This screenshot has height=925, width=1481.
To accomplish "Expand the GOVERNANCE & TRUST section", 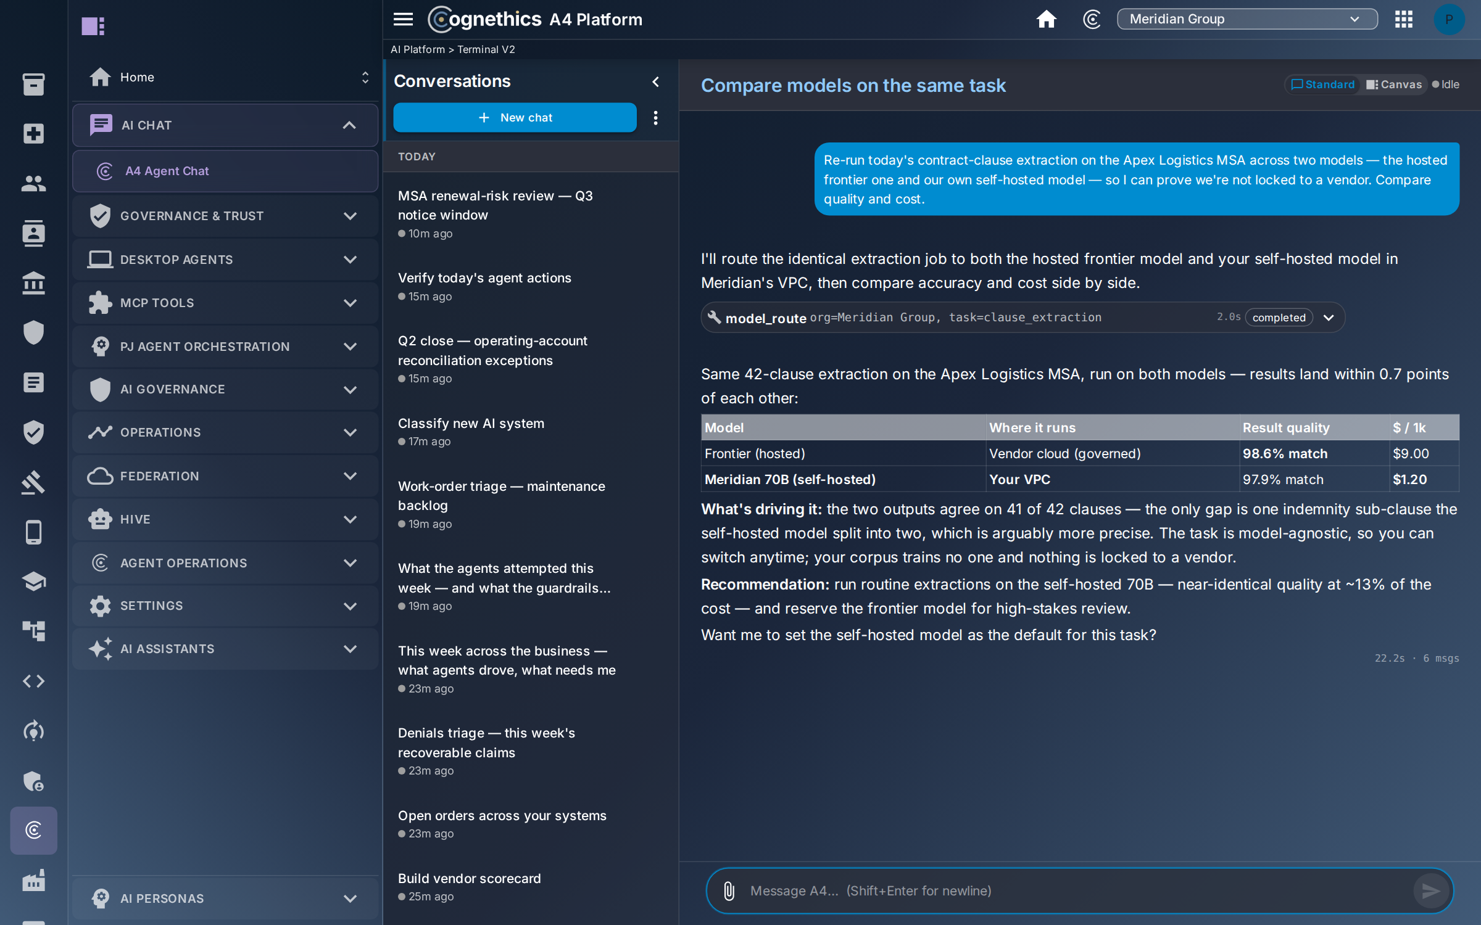I will point(225,216).
